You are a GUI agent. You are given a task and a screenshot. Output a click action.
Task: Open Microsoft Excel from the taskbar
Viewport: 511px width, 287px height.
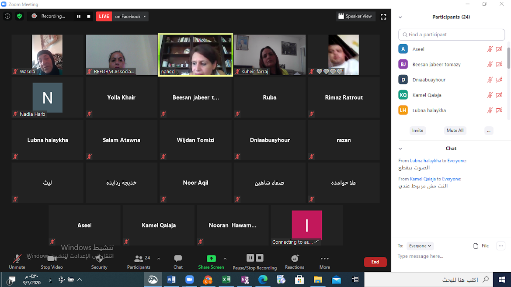pos(226,280)
